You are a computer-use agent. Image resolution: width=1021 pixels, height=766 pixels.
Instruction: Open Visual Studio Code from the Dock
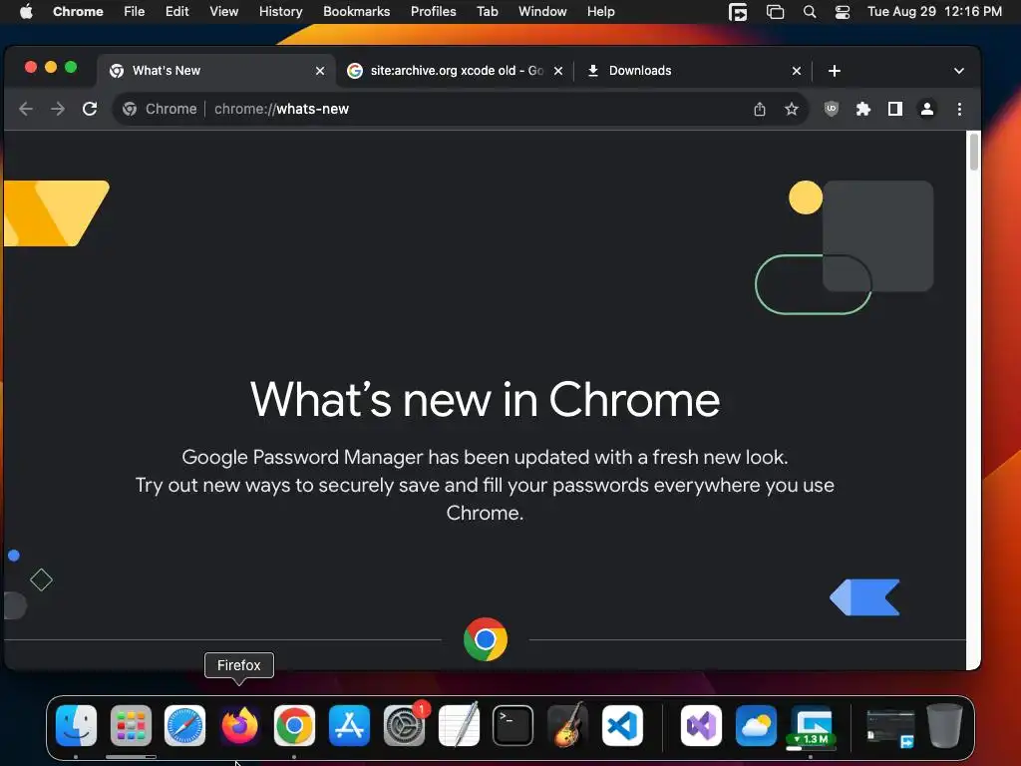622,725
